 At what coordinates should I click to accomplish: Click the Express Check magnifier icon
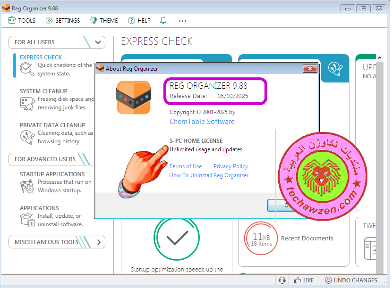pos(27,69)
